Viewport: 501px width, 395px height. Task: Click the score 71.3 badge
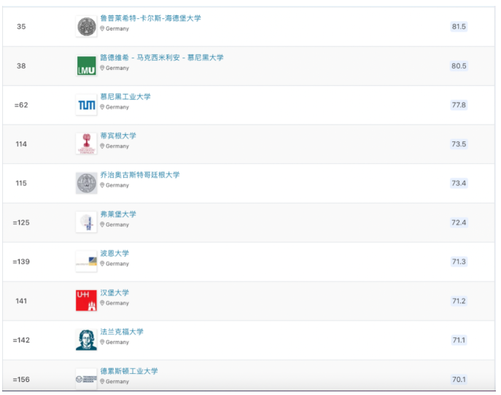click(x=459, y=262)
